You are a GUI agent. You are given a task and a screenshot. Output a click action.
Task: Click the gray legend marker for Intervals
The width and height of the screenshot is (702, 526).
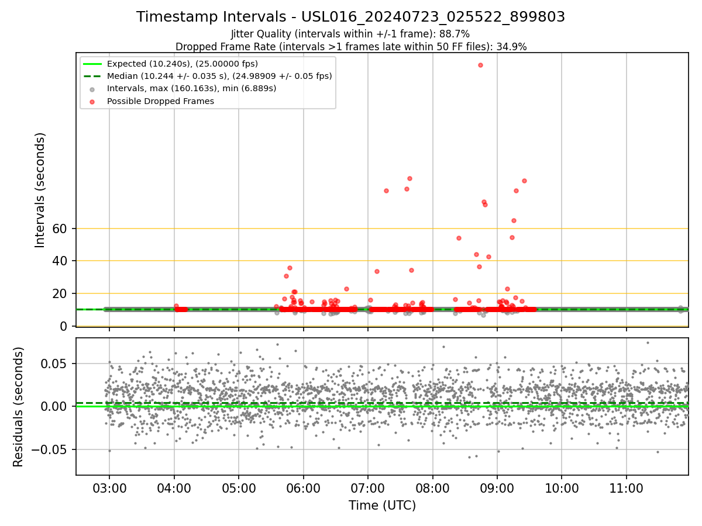[x=92, y=89]
